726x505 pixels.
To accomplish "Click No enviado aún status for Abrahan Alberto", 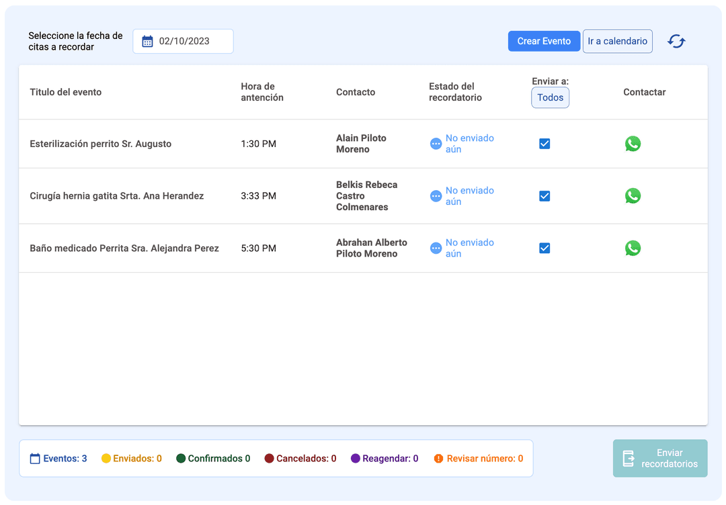I will pyautogui.click(x=469, y=248).
